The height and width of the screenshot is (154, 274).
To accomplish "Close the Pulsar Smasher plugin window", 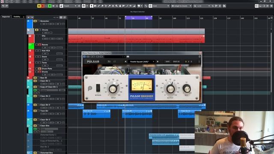I will pos(200,53).
